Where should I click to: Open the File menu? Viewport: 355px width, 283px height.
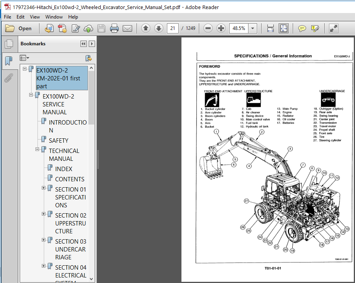click(x=7, y=17)
